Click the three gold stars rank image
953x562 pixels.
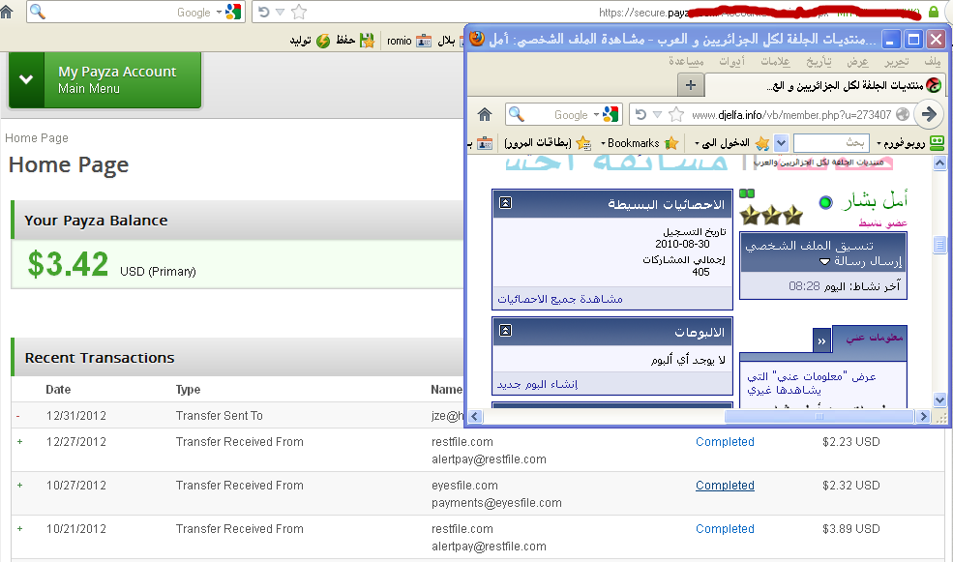771,215
